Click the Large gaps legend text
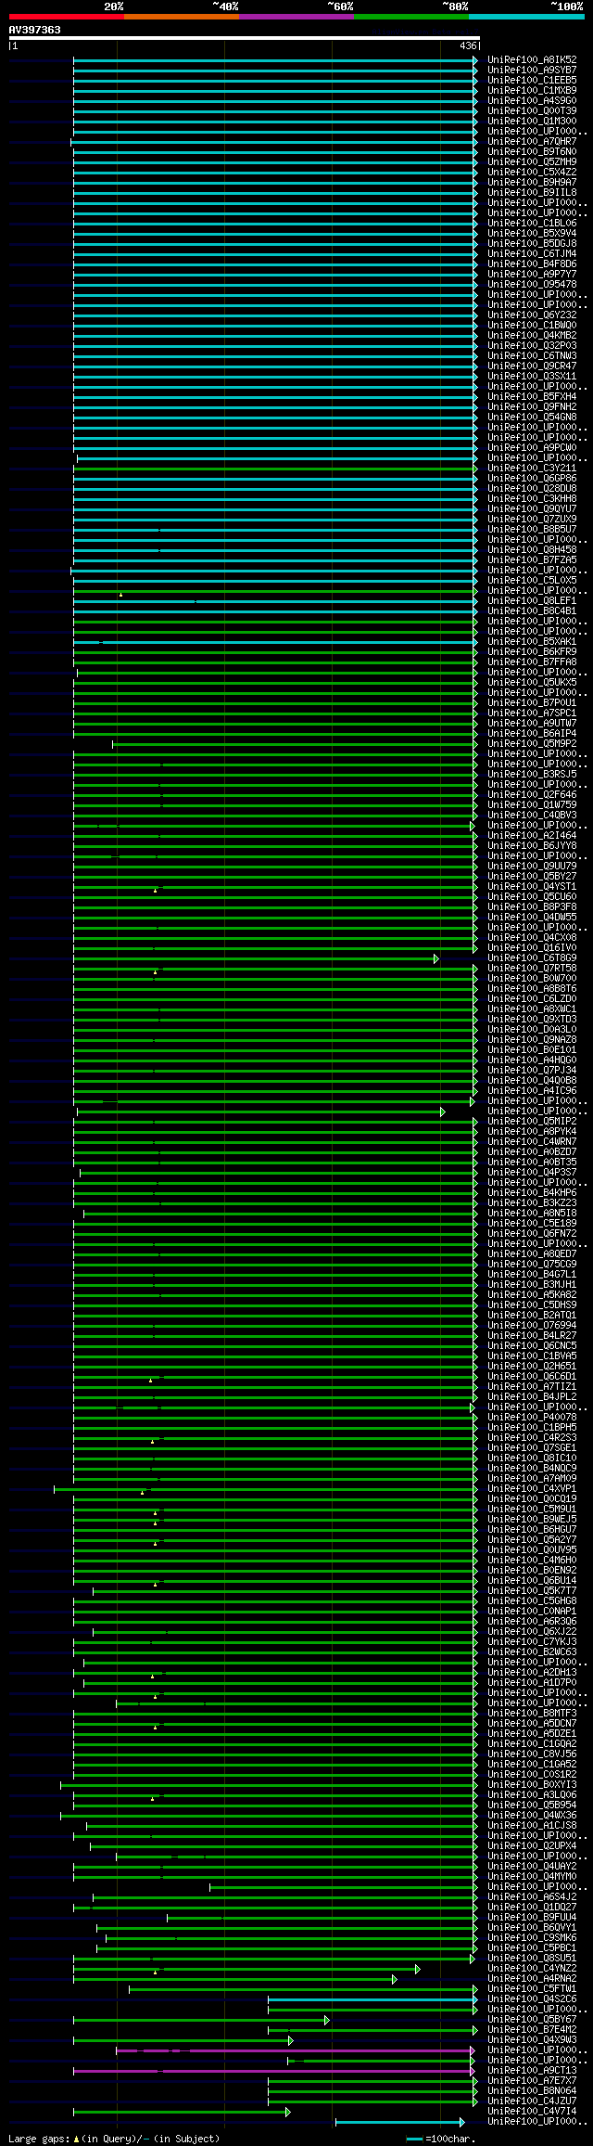Viewport: 593px width, 2146px height. (x=114, y=2139)
